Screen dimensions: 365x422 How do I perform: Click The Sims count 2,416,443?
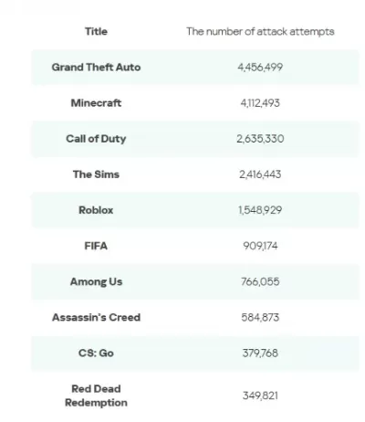pos(260,174)
